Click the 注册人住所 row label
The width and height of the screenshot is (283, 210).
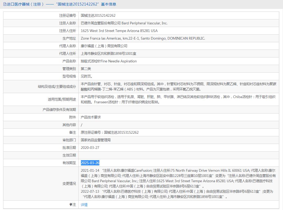(68, 31)
